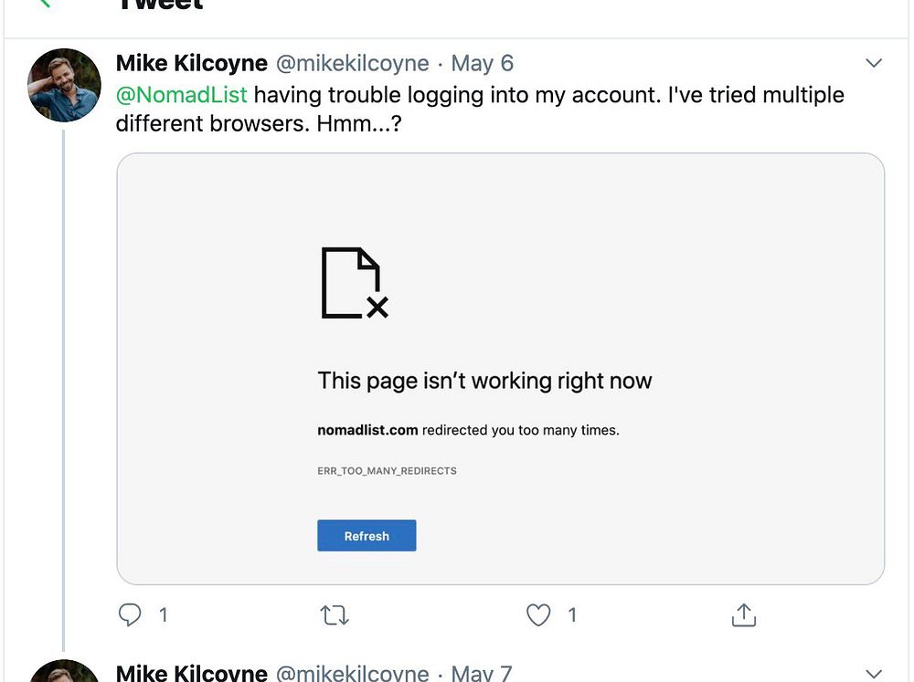Open Mike Kilcoyne's avatar on May 6 tweet
The height and width of the screenshot is (682, 914).
[x=64, y=85]
